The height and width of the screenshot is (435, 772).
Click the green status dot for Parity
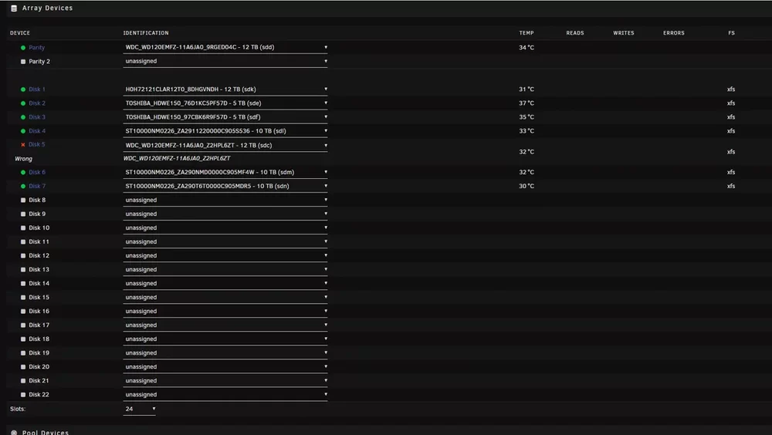coord(23,48)
